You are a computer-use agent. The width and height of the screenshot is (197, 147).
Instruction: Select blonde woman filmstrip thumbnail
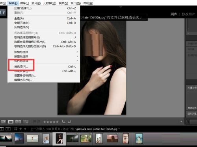[x=46, y=138]
